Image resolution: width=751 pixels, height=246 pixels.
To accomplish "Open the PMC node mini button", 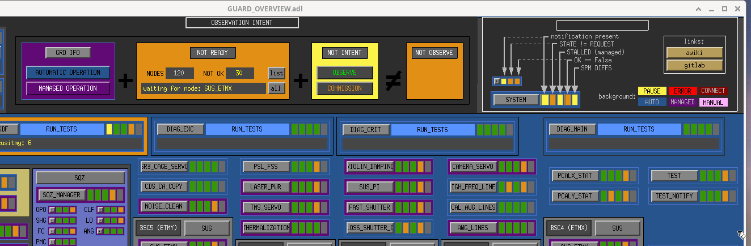I will tap(52, 241).
